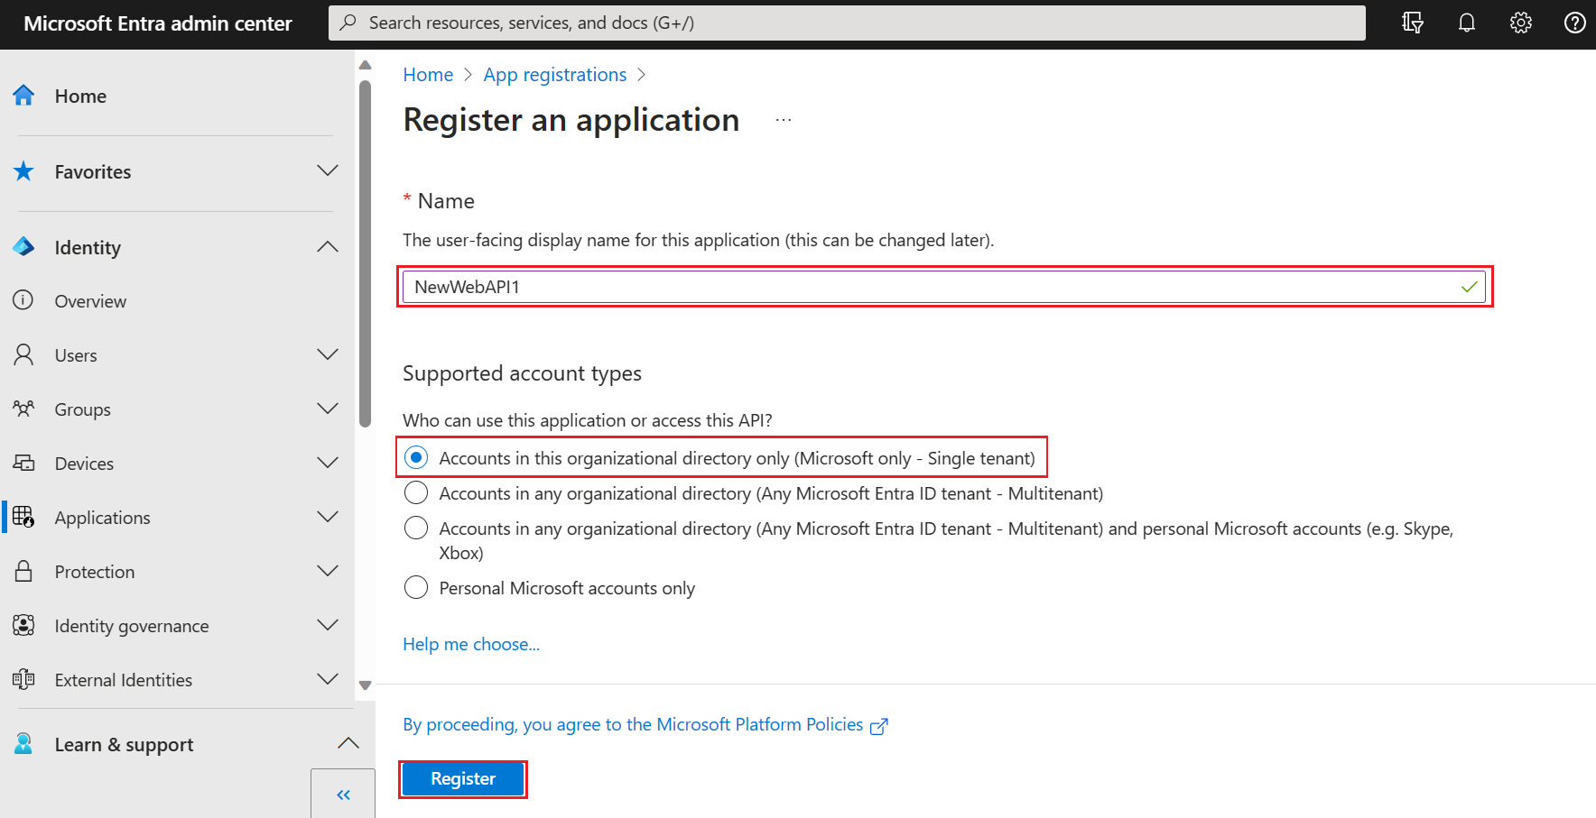This screenshot has width=1596, height=818.
Task: Open the Copilot/directory filter icon in header
Action: pos(1413,23)
